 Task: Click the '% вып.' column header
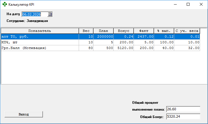coord(164,31)
